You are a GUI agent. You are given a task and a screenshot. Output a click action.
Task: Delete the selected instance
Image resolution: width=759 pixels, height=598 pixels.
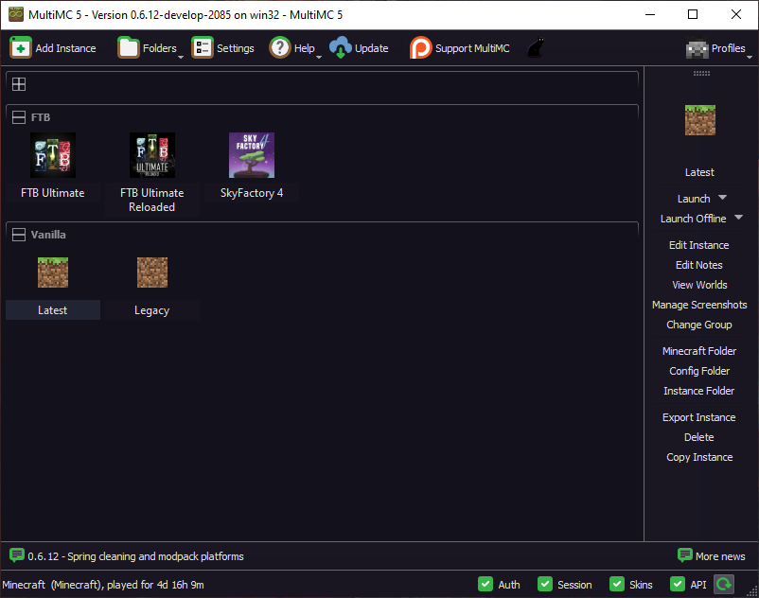[699, 437]
